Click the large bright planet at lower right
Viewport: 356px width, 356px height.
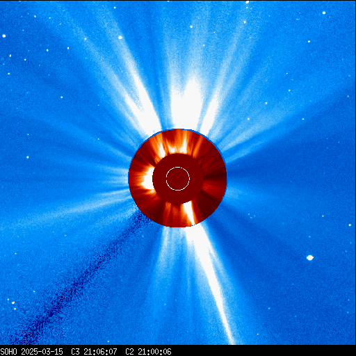tap(310, 257)
